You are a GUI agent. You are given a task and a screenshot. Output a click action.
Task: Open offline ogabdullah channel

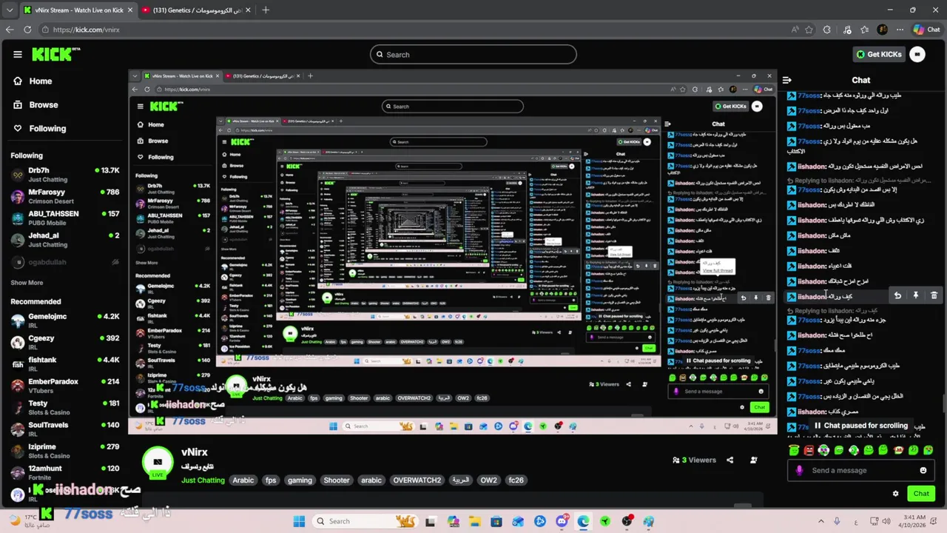click(65, 261)
